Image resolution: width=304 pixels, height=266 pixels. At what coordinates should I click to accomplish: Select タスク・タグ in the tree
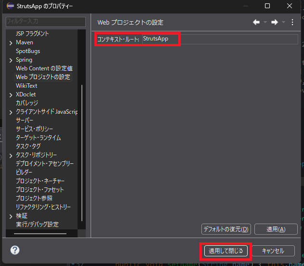pyautogui.click(x=28, y=146)
